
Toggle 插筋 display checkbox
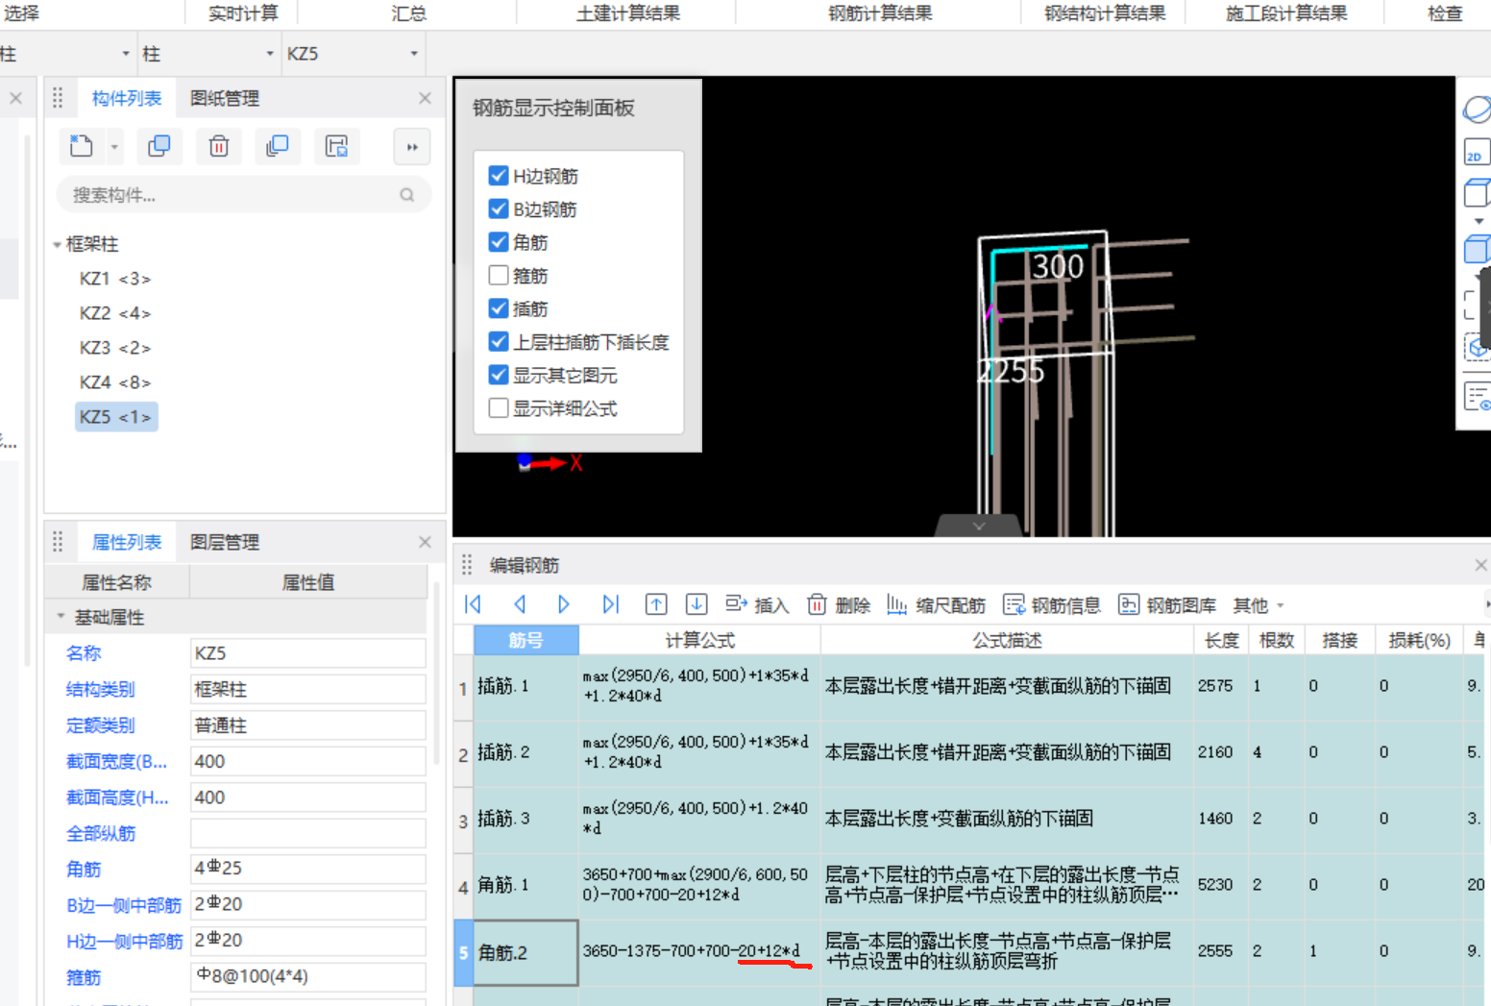(498, 308)
